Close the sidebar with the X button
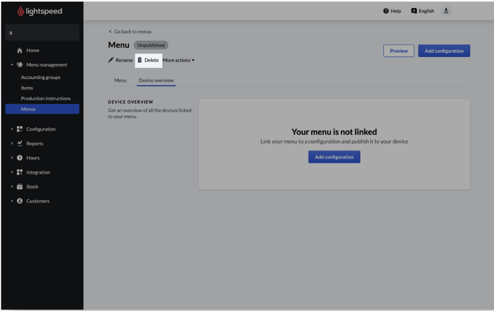Viewport: 494px width, 311px height. (x=11, y=33)
